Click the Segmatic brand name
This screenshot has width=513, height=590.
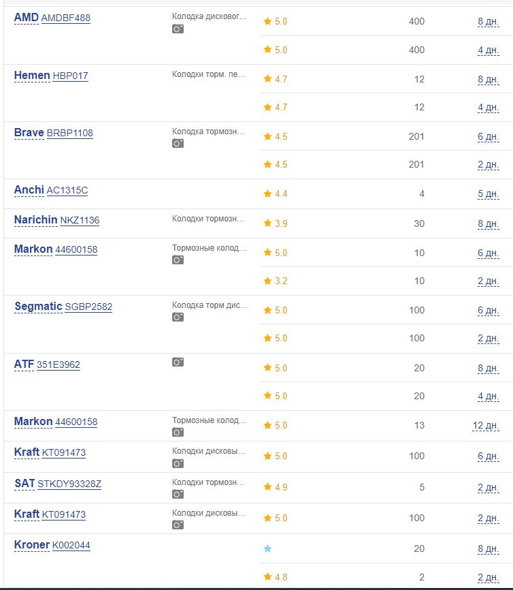(x=38, y=307)
